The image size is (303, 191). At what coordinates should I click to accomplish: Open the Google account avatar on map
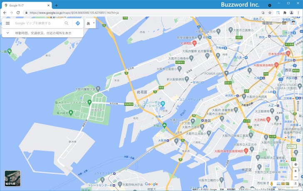pyautogui.click(x=293, y=22)
